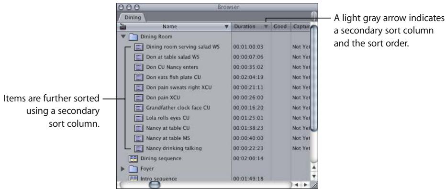This screenshot has height=189, width=446.
Task: Click clip icon for Dining room serving salad WS
Action: pos(139,47)
